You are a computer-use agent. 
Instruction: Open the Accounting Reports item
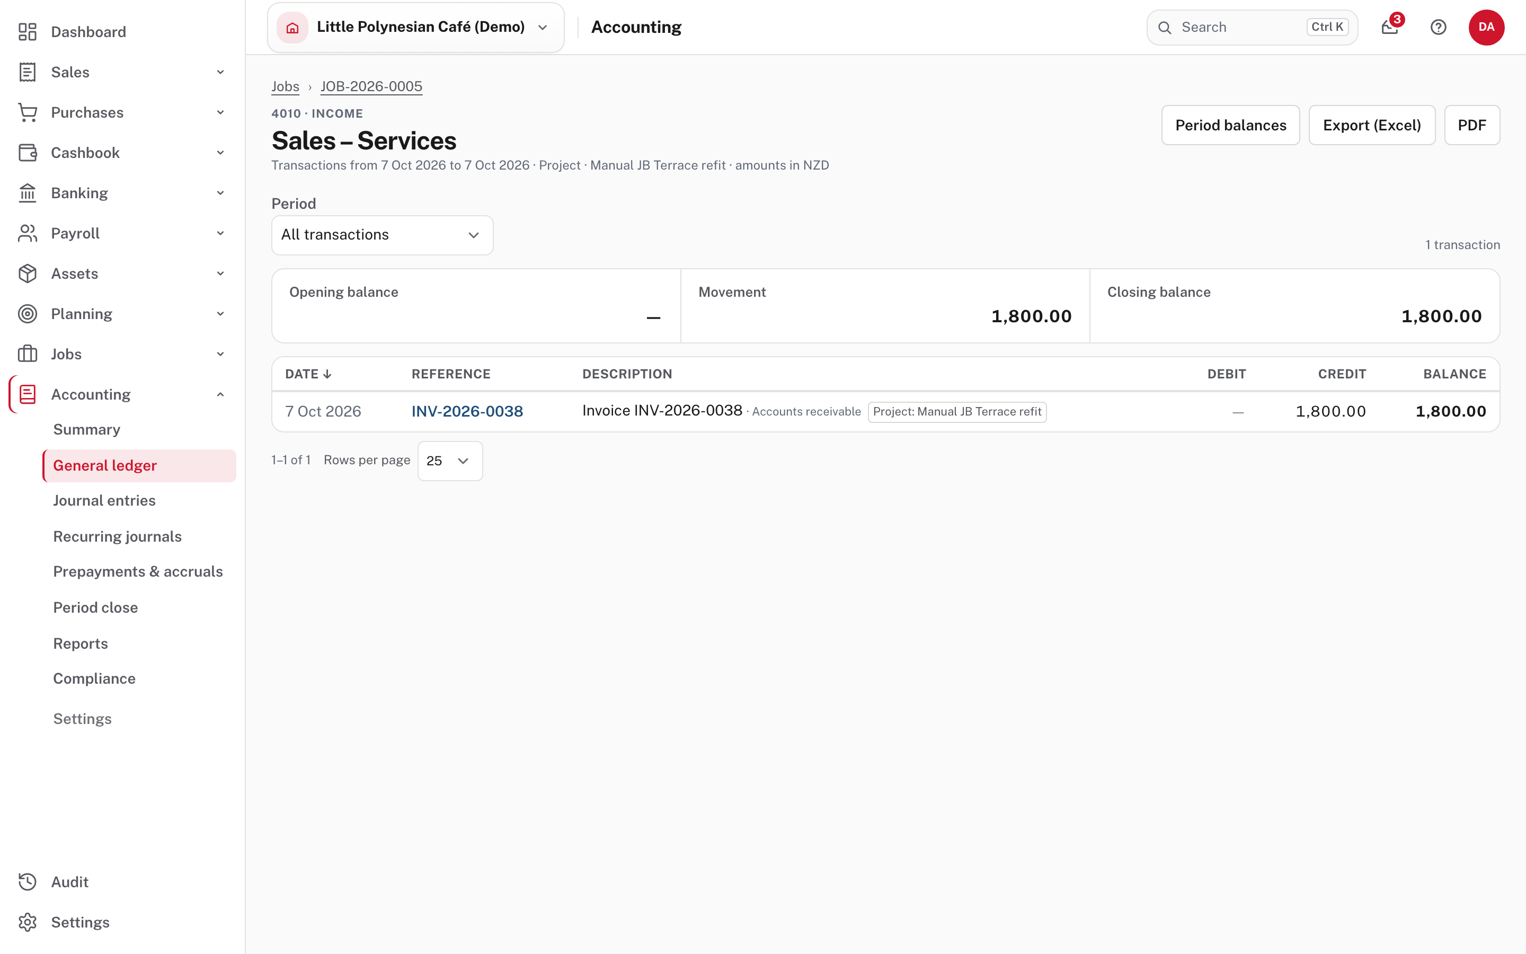pyautogui.click(x=80, y=643)
